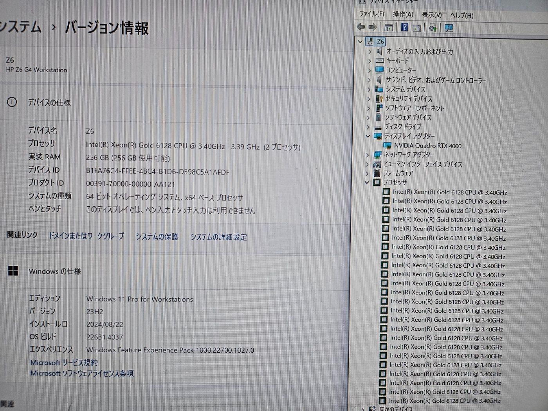The image size is (548, 411).
Task: Click HP Z6 G4 Workstation model text
Action: click(x=36, y=70)
